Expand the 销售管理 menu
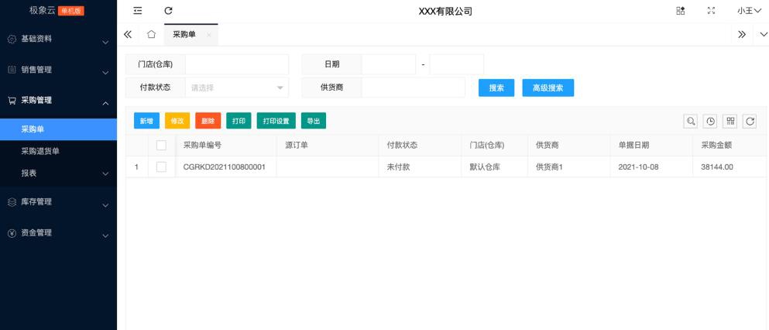 pyautogui.click(x=58, y=70)
